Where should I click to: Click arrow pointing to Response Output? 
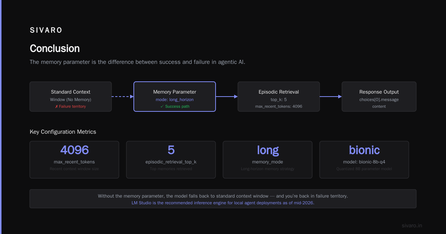(x=331, y=97)
